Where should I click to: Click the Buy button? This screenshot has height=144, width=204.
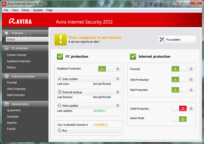[x=89, y=130]
